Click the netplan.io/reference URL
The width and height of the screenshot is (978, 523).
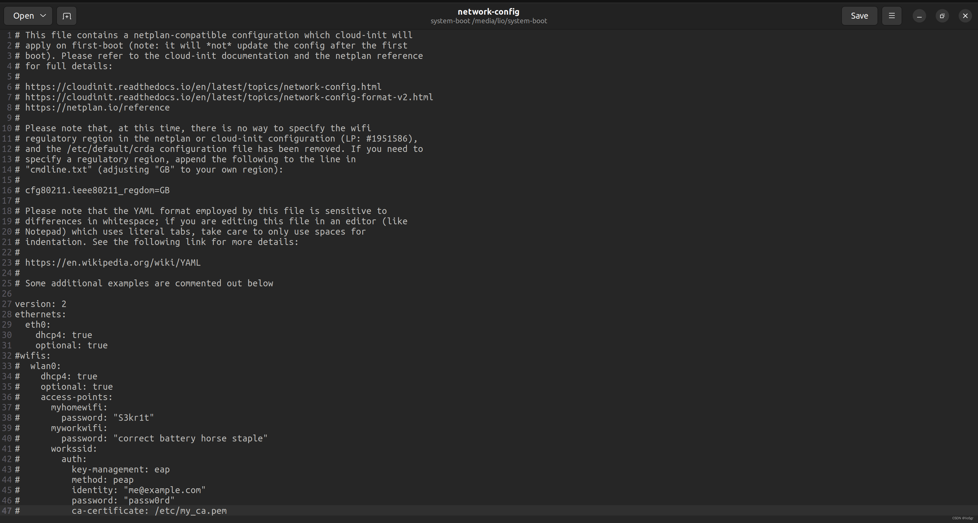(97, 108)
